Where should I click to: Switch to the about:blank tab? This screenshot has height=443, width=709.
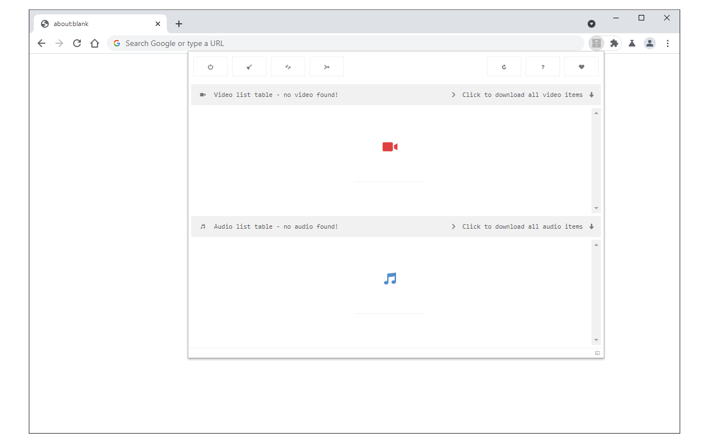pyautogui.click(x=89, y=23)
